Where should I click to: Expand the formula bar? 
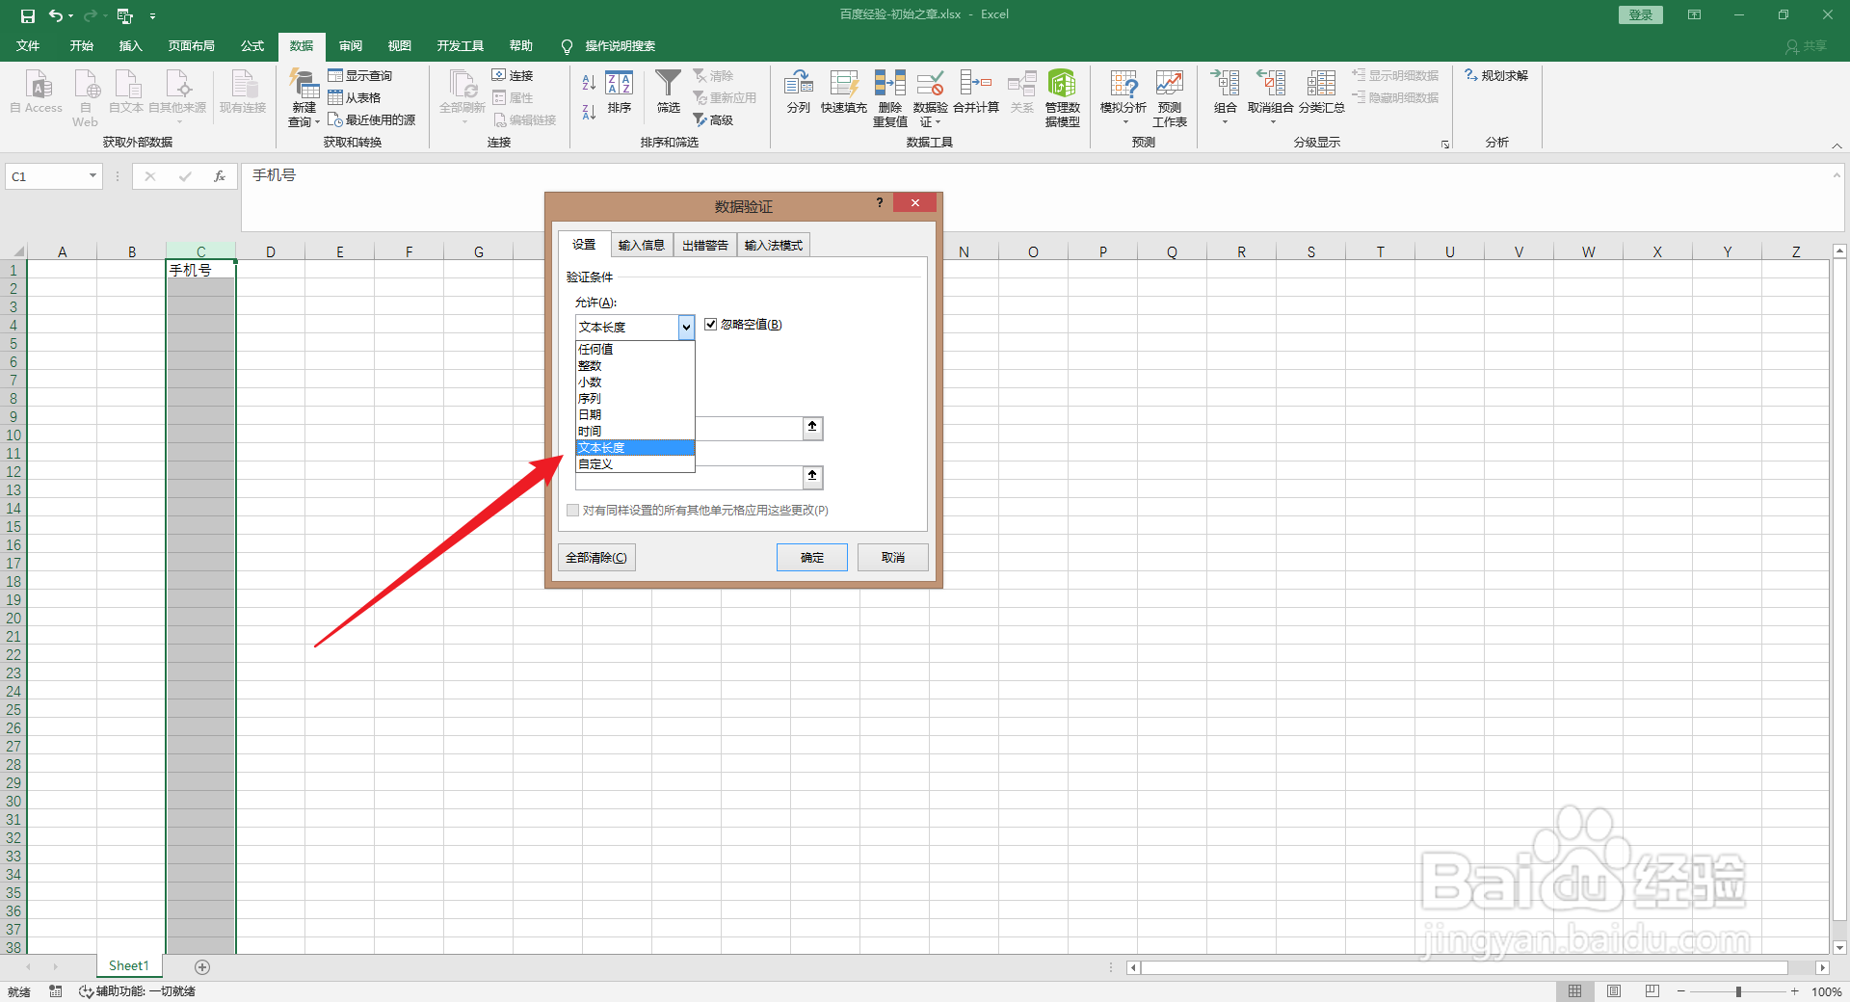click(x=1837, y=175)
